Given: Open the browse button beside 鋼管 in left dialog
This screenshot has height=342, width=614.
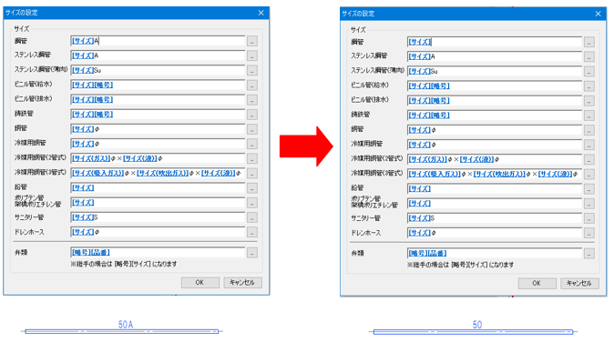Looking at the screenshot, I should click(252, 41).
